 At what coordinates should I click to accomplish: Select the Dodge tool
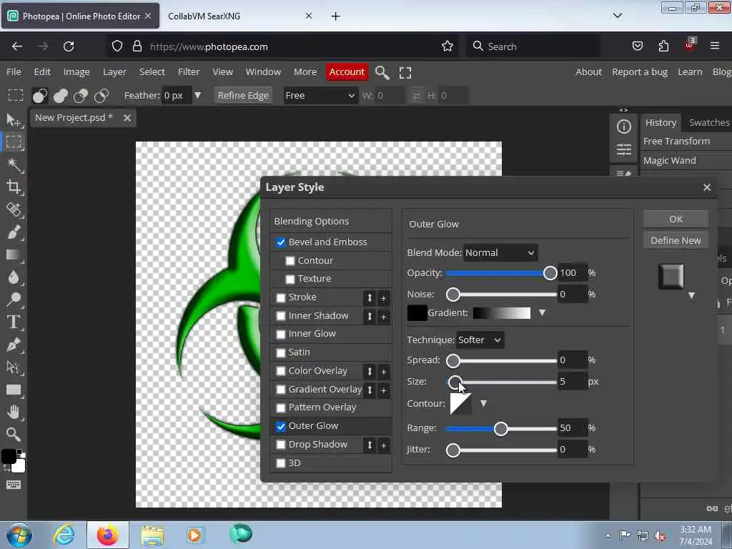(x=14, y=300)
